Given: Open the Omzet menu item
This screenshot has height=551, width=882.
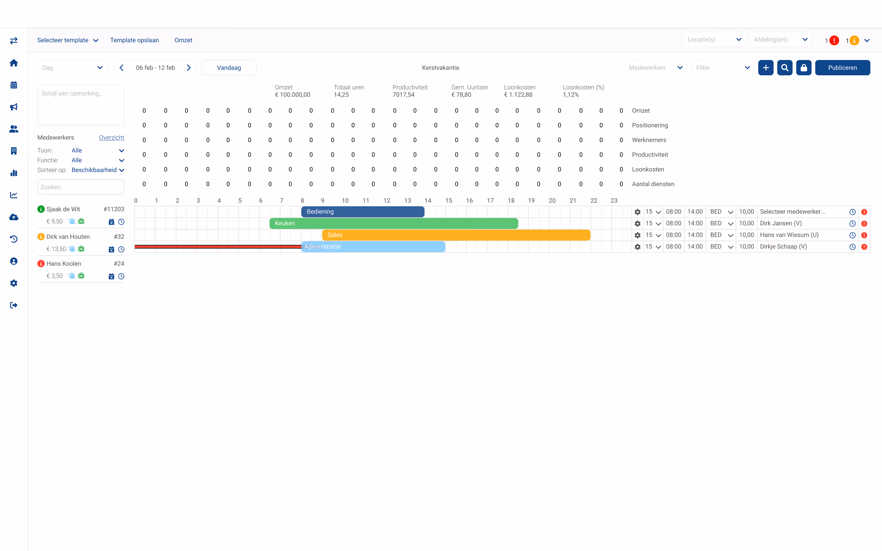Looking at the screenshot, I should tap(183, 40).
